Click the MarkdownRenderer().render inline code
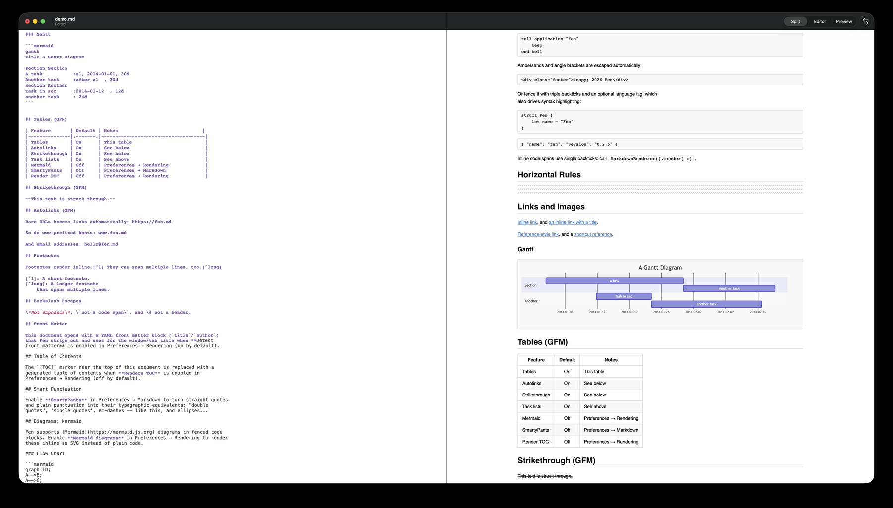The width and height of the screenshot is (893, 508). click(650, 159)
